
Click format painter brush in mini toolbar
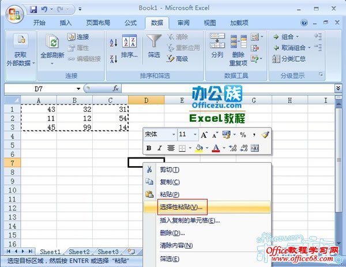pyautogui.click(x=265, y=134)
